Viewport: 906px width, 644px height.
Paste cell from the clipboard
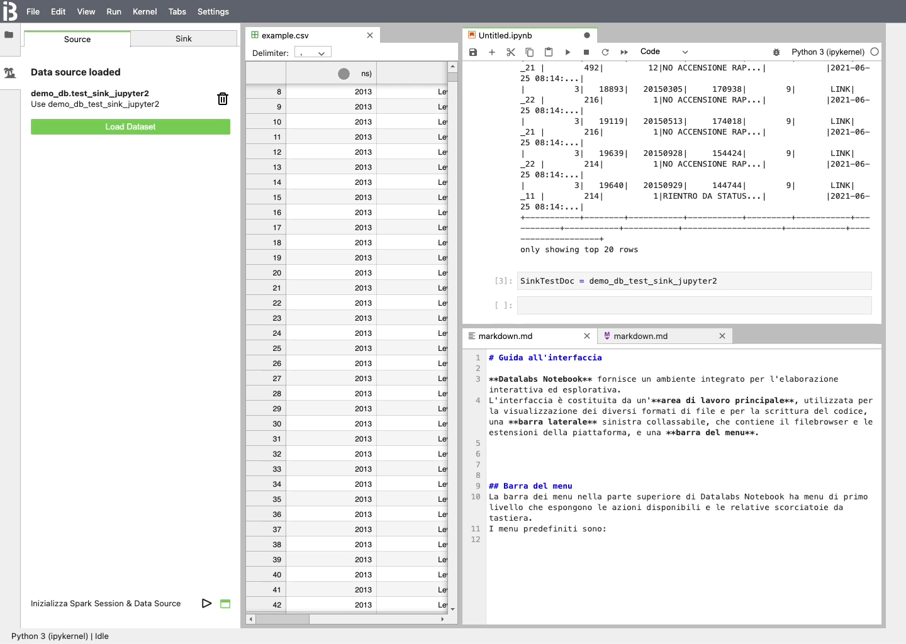(548, 52)
